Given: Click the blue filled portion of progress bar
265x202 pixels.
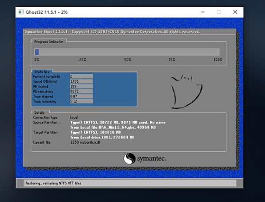Looking at the screenshot, I should [37, 52].
